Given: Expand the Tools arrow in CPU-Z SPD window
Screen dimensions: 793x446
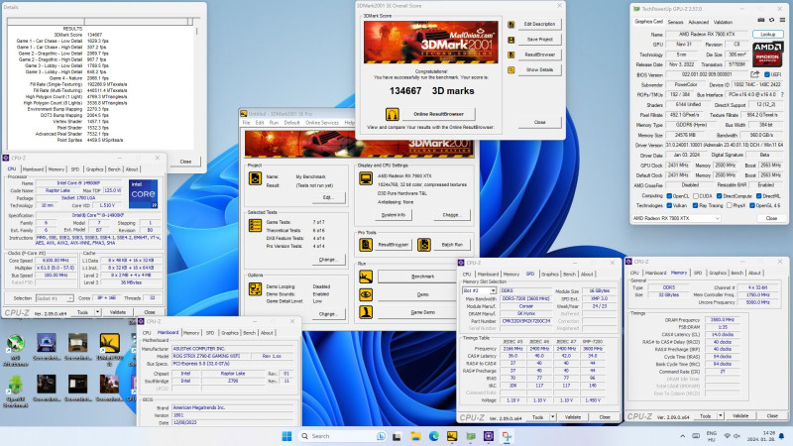Looking at the screenshot, I should 553,417.
